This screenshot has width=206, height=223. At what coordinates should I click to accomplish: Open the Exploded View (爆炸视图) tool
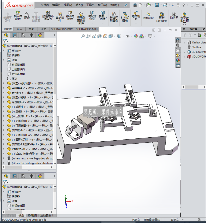136,16
